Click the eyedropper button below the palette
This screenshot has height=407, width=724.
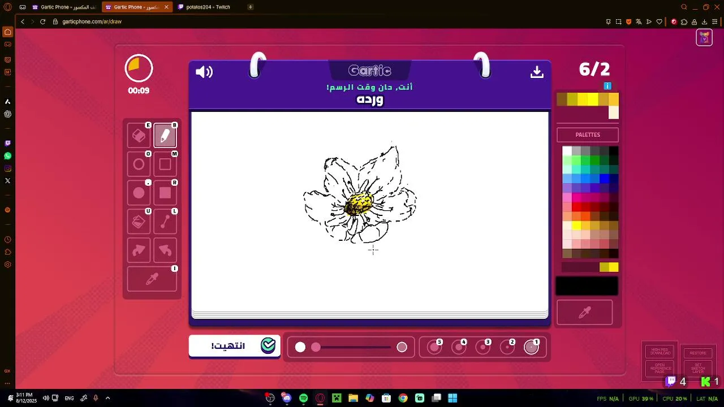point(585,313)
